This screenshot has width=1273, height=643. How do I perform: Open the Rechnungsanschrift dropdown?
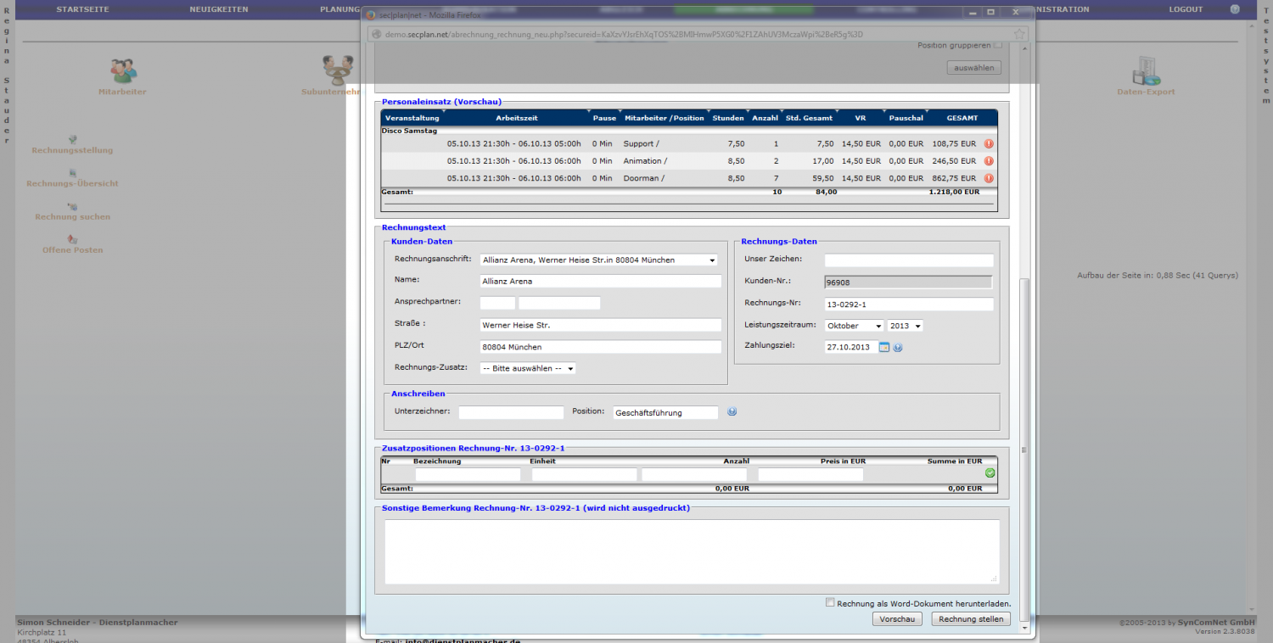pyautogui.click(x=599, y=260)
